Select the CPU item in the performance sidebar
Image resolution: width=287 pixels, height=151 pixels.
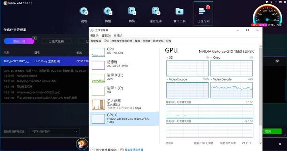[x=124, y=52]
